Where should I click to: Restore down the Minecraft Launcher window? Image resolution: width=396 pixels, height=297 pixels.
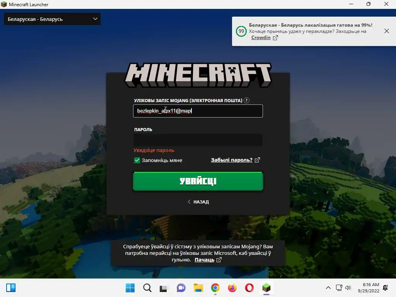369,4
